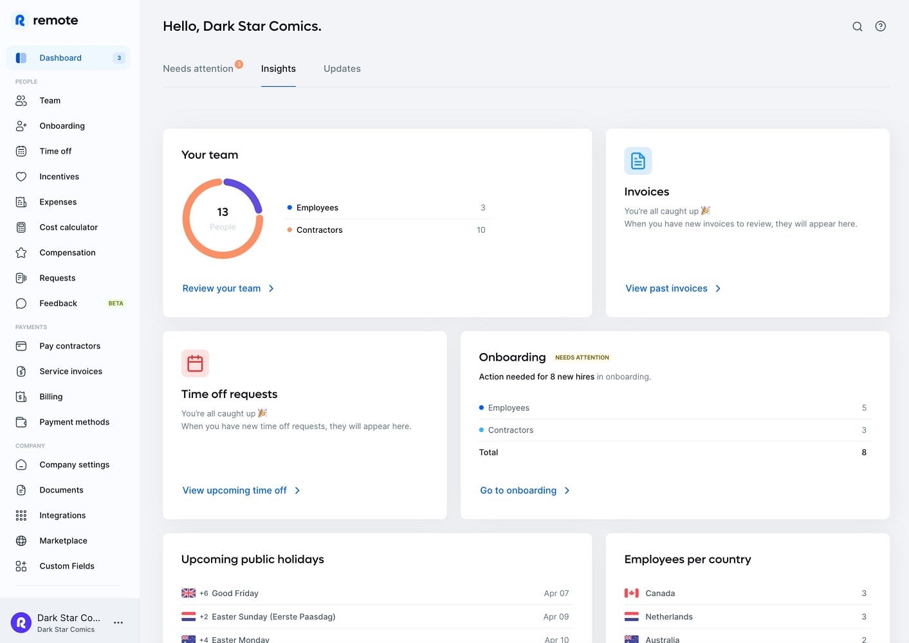The width and height of the screenshot is (909, 643).
Task: Open the help question mark icon
Action: pyautogui.click(x=880, y=26)
